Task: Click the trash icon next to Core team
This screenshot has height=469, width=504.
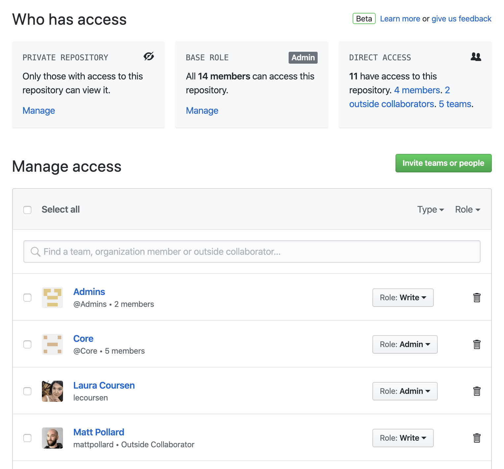Action: pos(477,344)
